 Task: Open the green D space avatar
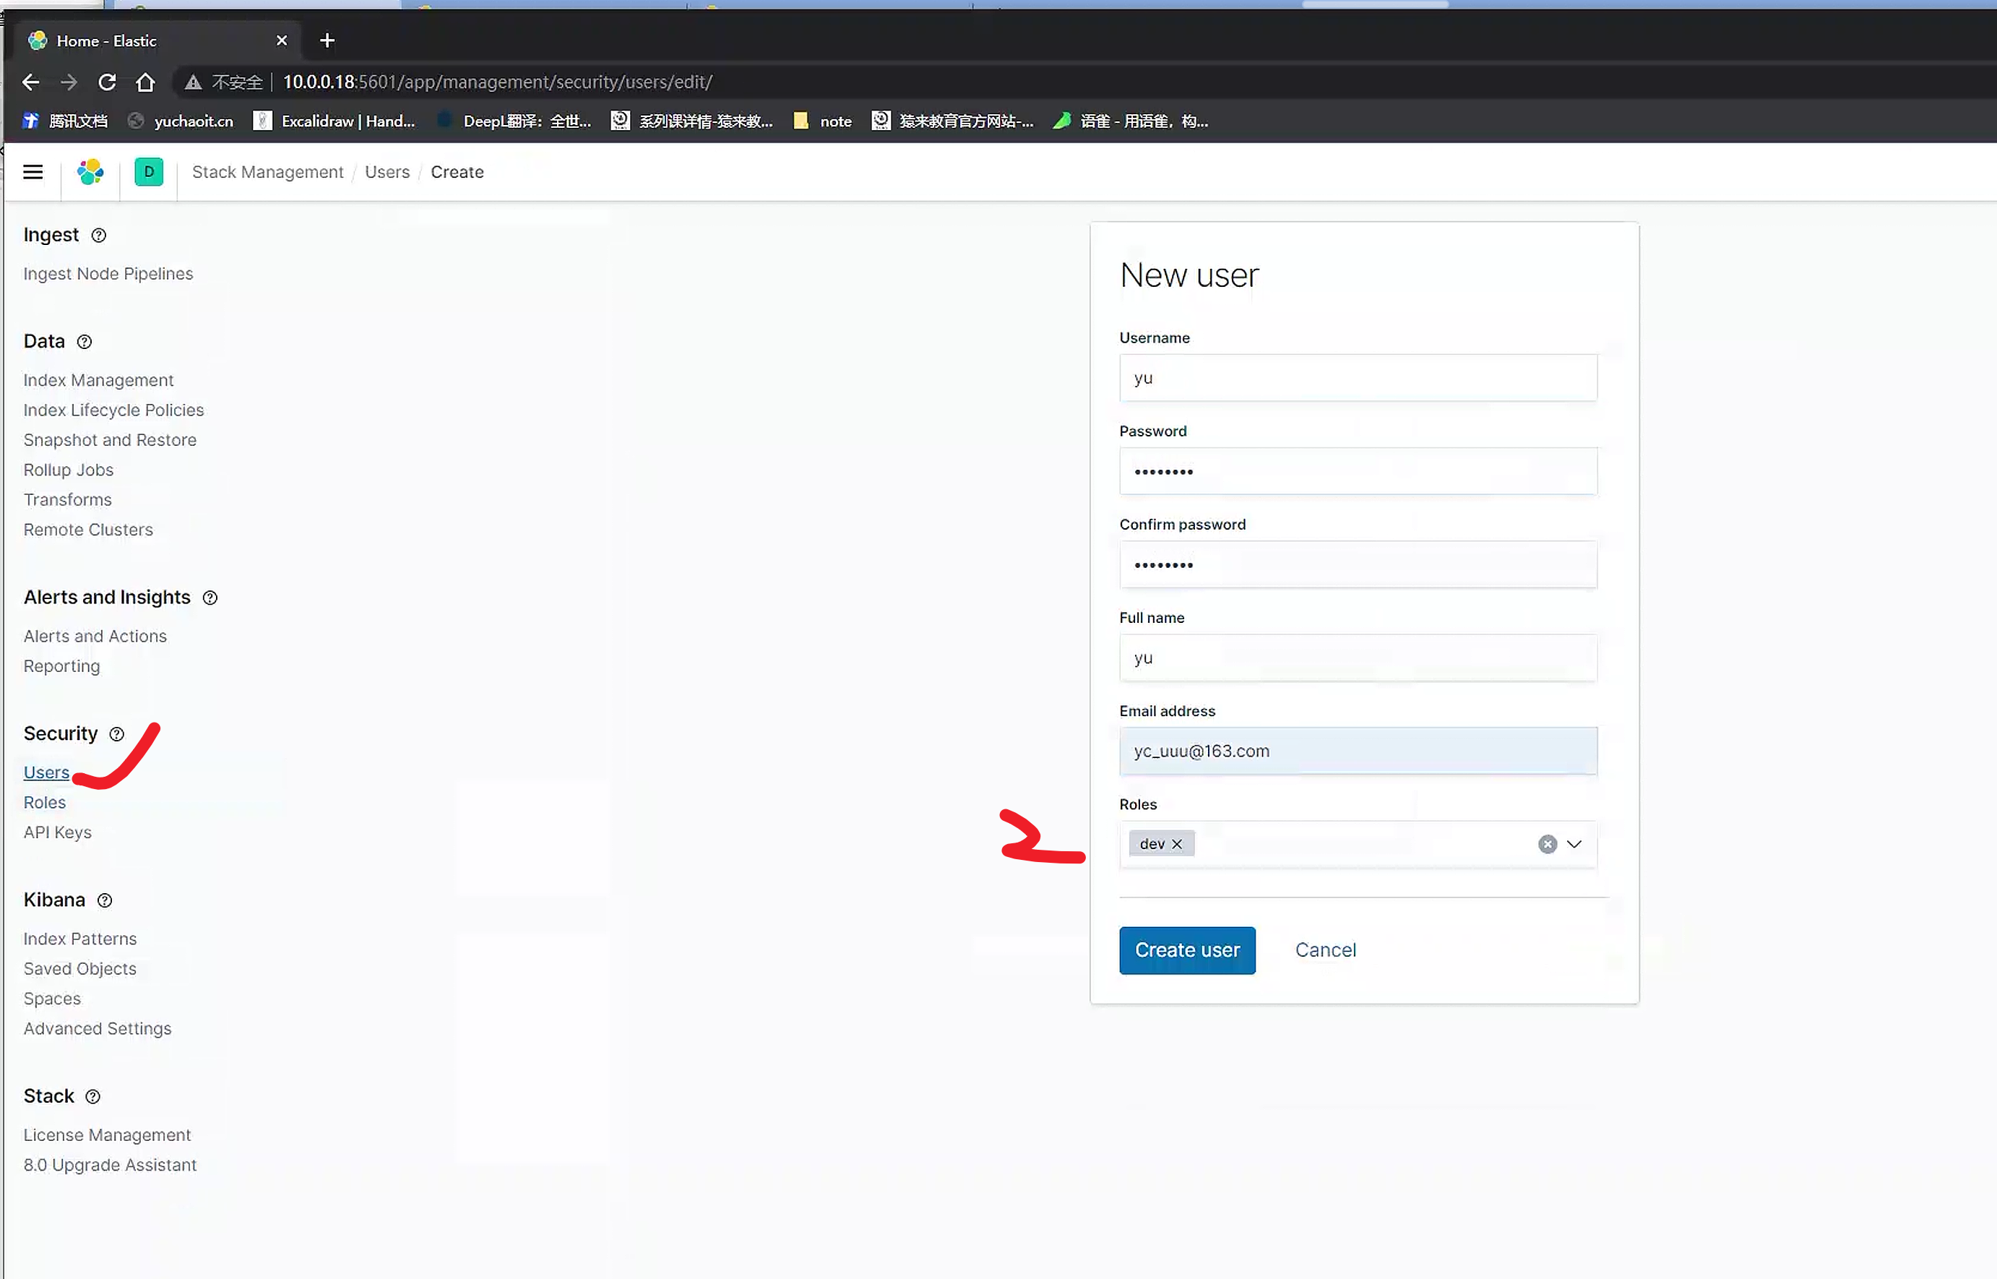coord(149,172)
